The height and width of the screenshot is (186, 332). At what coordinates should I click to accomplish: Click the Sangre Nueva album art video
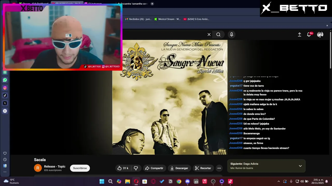[170, 97]
